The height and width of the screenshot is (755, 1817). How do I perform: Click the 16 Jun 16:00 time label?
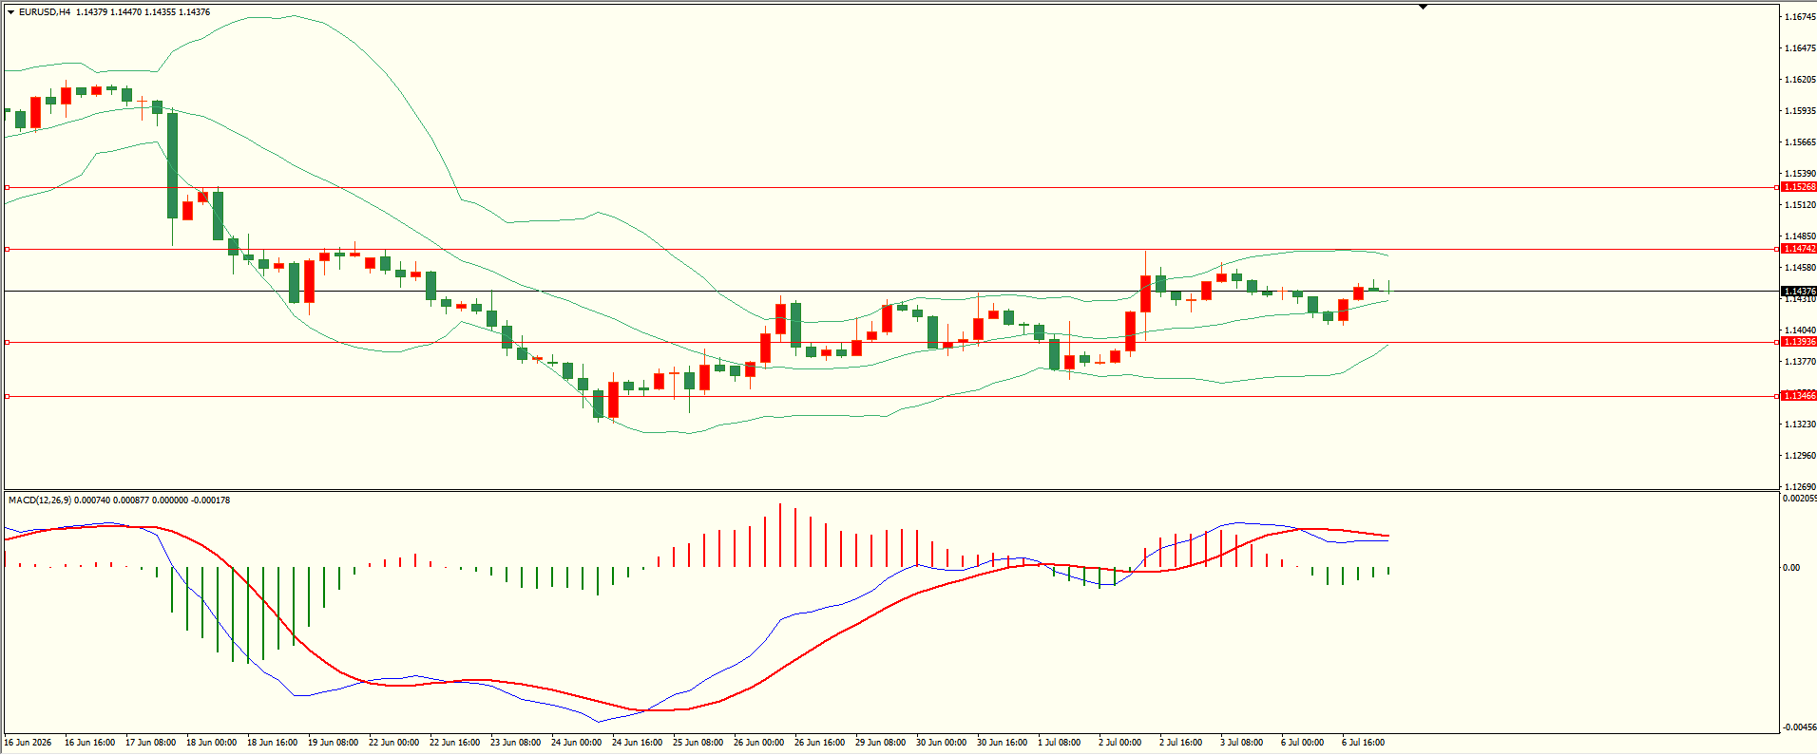[90, 743]
